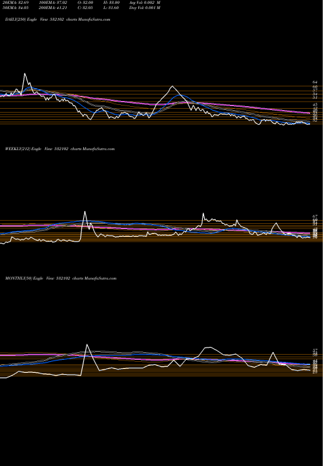Click the 100EMA value text

tap(53, 3)
